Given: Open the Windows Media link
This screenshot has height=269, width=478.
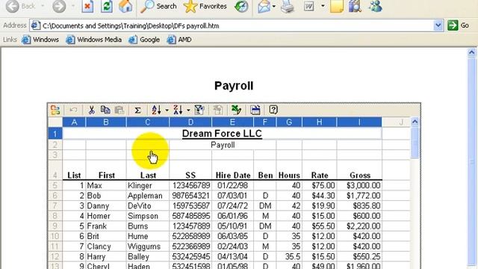Looking at the screenshot, I should [94, 40].
